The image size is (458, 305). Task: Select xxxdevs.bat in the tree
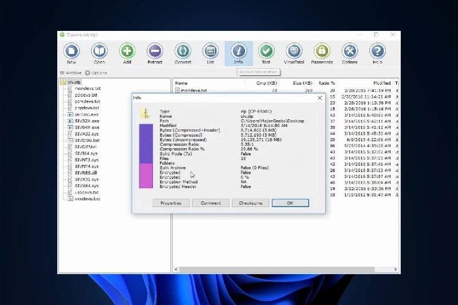[88, 199]
